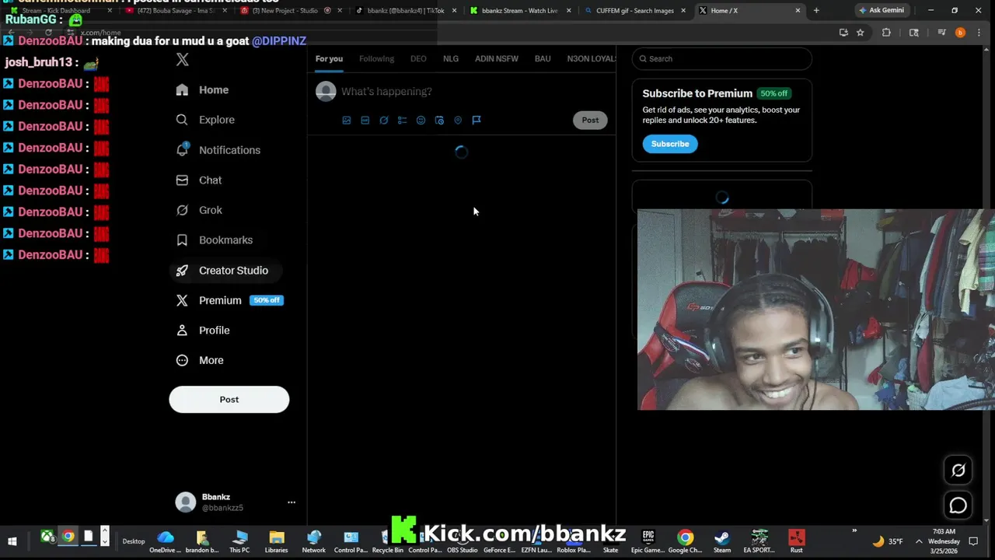This screenshot has width=995, height=560.
Task: Open a new browser tab with plus
Action: click(816, 10)
